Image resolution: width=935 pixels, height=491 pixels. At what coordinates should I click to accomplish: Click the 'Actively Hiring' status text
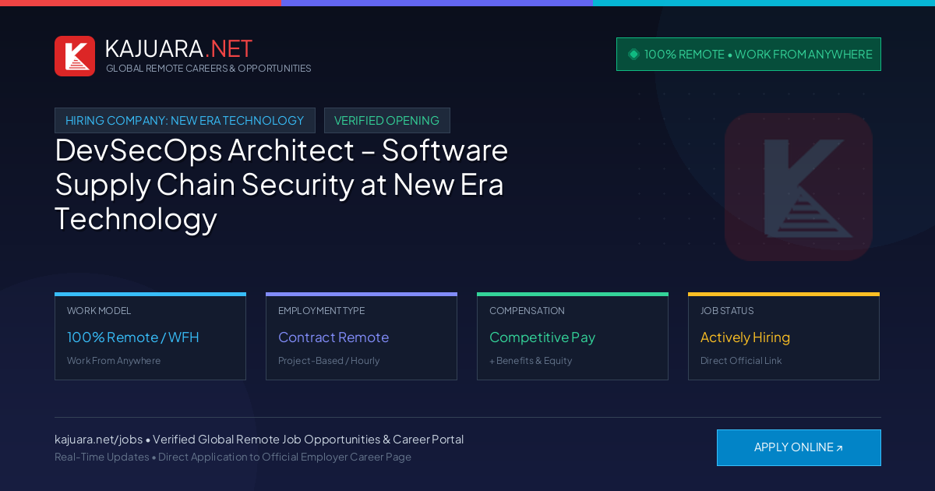(x=745, y=337)
